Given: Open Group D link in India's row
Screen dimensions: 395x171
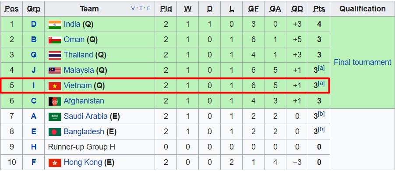Looking at the screenshot, I should tap(34, 25).
